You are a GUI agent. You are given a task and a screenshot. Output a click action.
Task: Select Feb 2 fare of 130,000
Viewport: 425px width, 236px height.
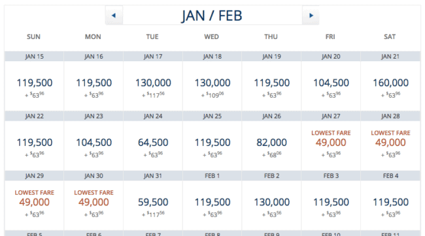pyautogui.click(x=271, y=205)
